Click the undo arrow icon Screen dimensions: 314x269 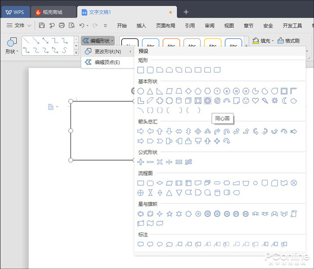[x=82, y=26]
